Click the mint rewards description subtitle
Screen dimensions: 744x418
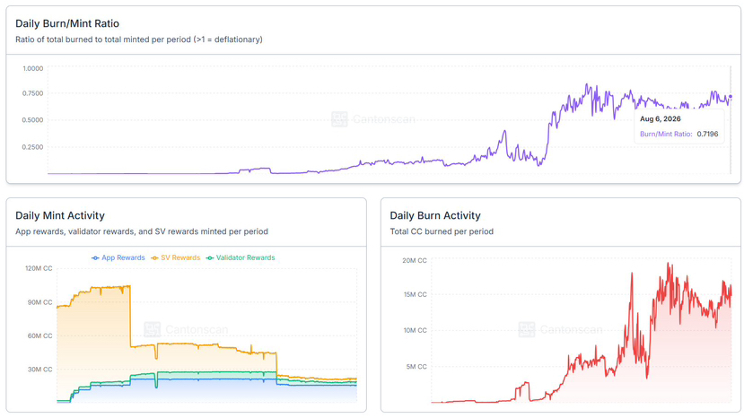(x=142, y=231)
